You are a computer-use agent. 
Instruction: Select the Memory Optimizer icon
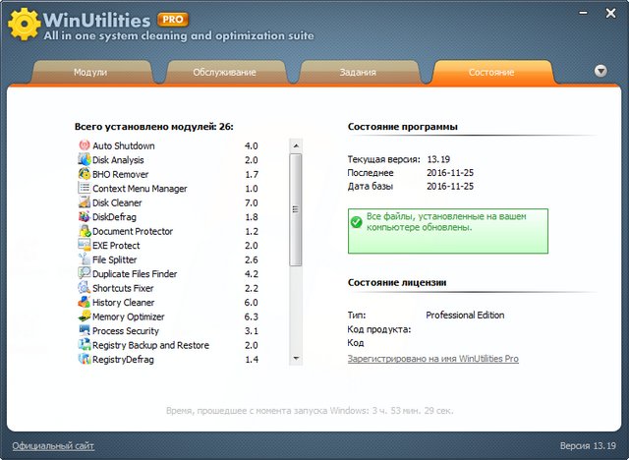[x=84, y=316]
